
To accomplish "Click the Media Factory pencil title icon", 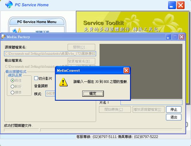I will pos(3,37).
